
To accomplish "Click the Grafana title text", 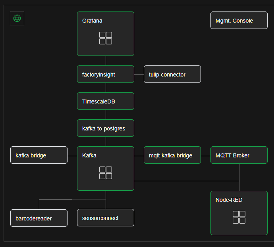I will pos(92,21).
